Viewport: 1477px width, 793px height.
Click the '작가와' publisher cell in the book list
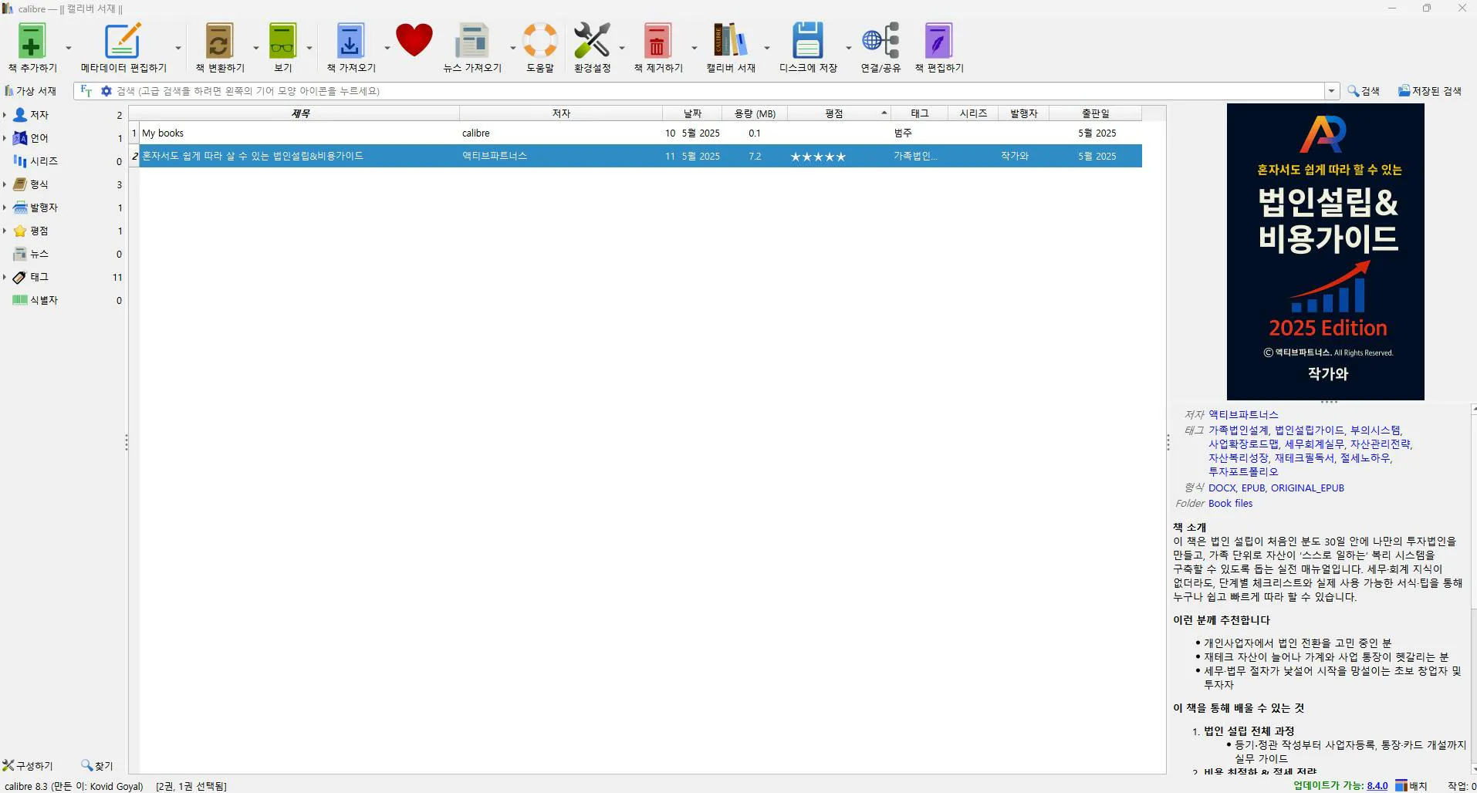[1015, 156]
